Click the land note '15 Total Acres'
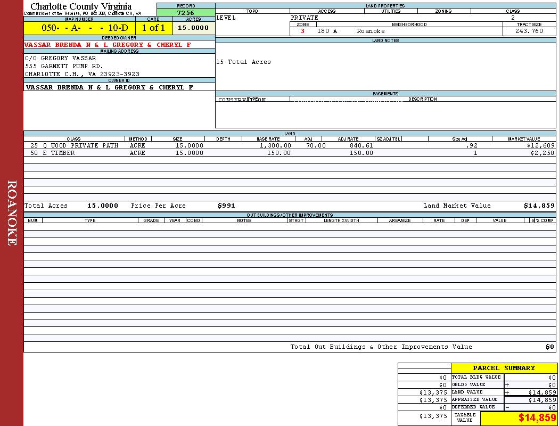The image size is (559, 426). tap(243, 62)
